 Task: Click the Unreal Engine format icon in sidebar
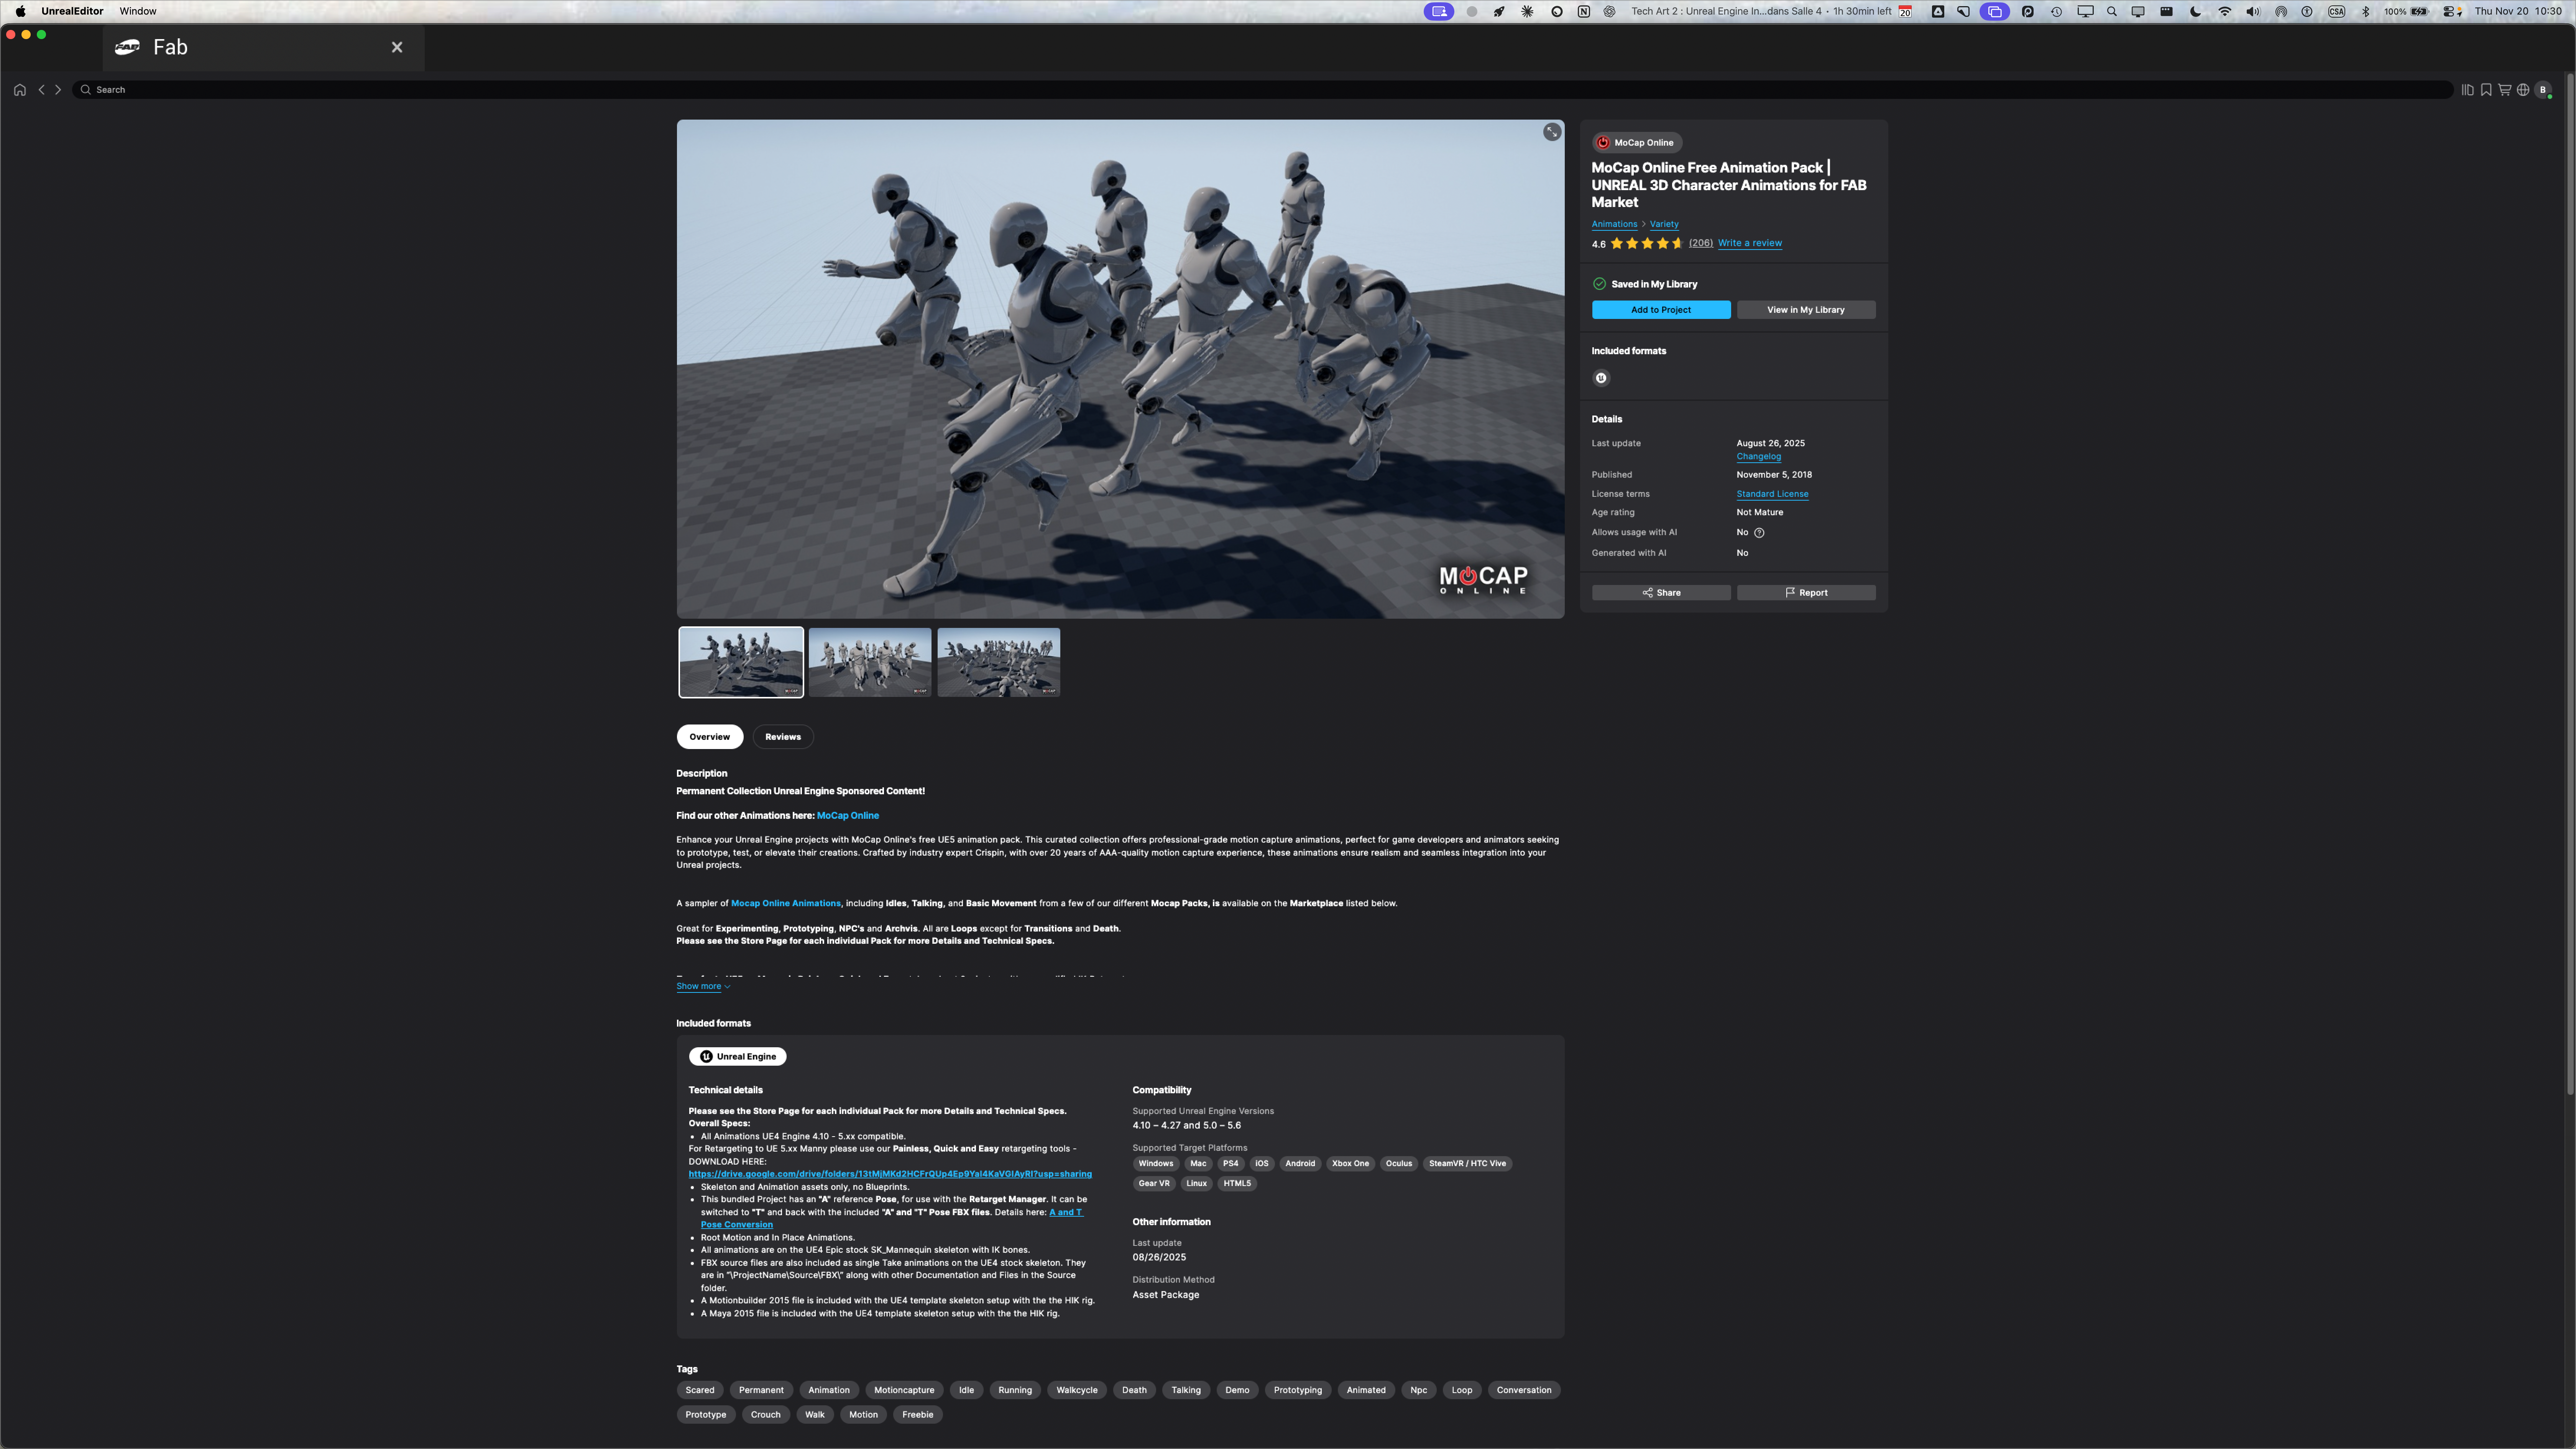(1601, 378)
